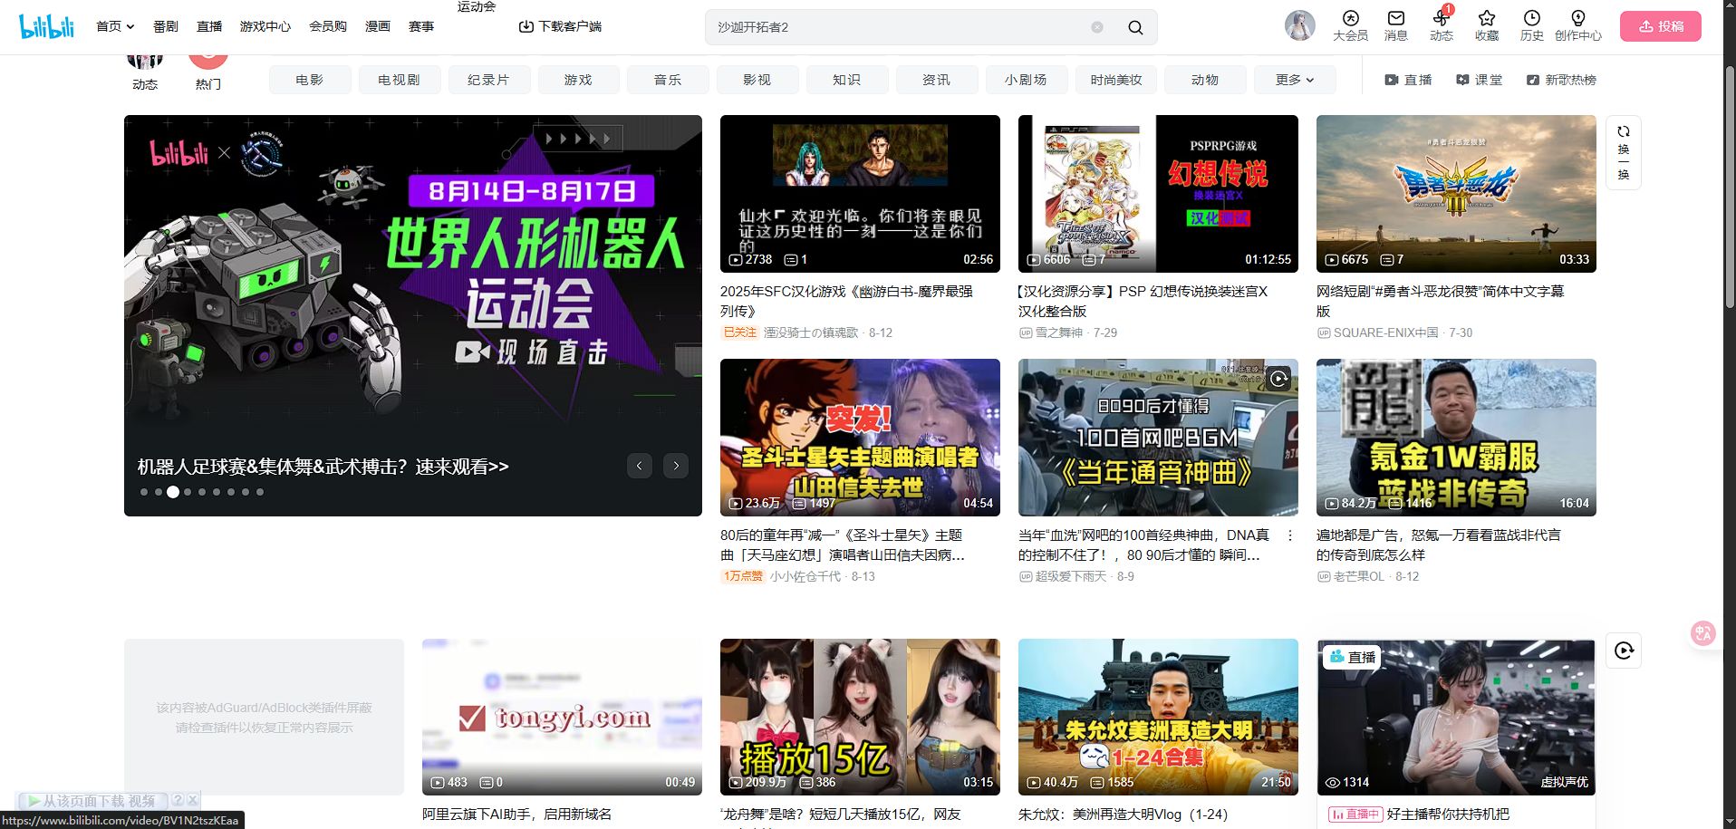Open the 创作中心 lightbulb icon
Image resolution: width=1736 pixels, height=829 pixels.
1577,26
